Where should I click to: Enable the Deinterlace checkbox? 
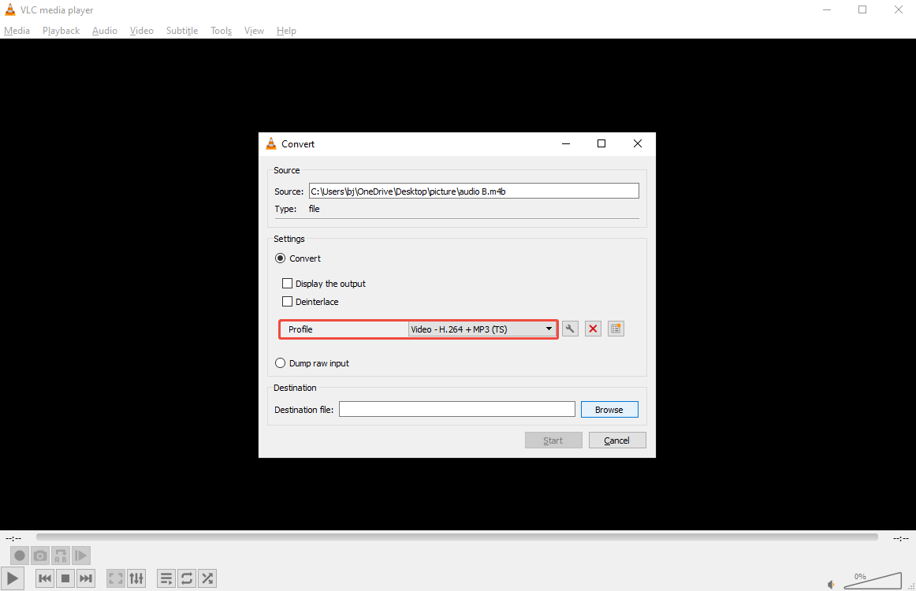[x=288, y=301]
